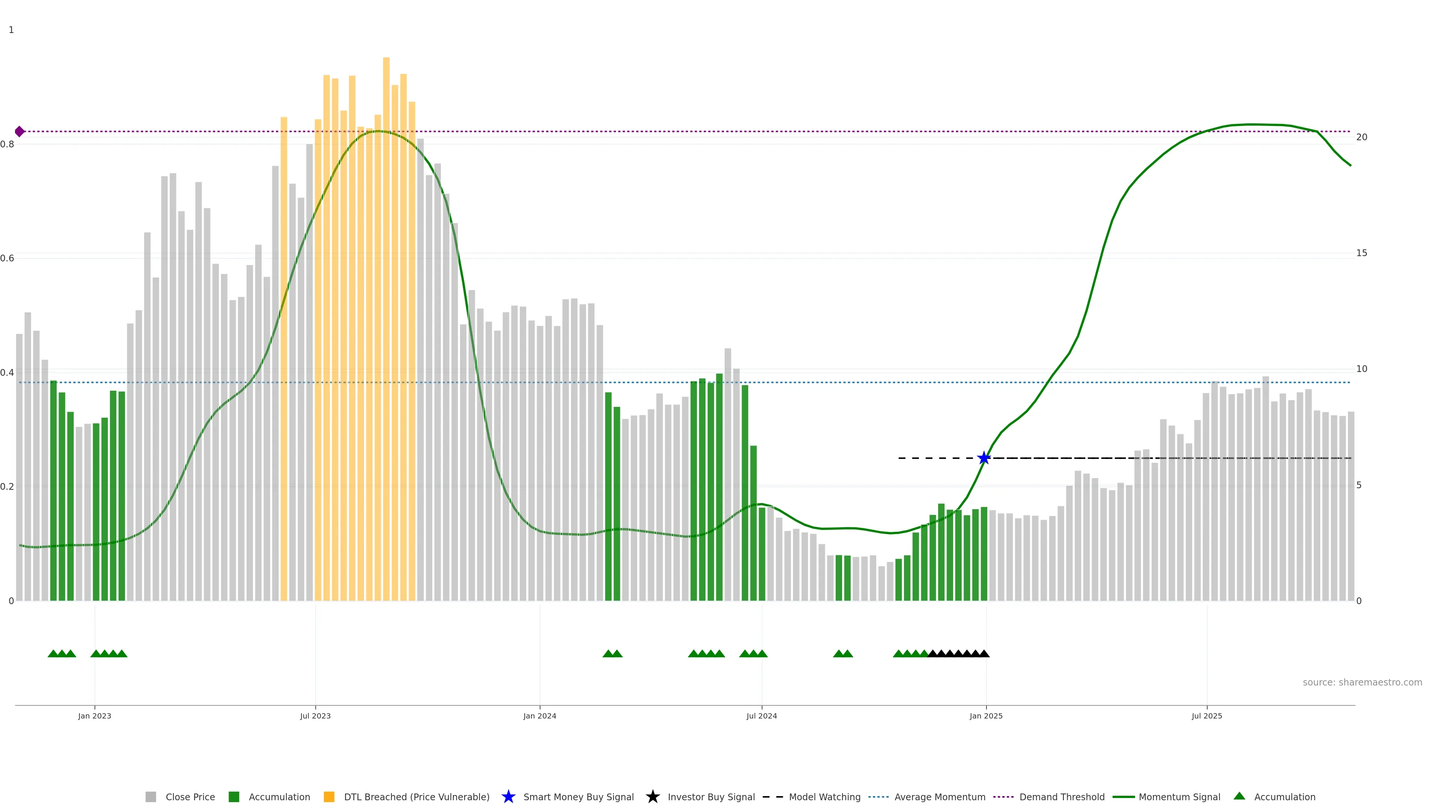1441x810 pixels.
Task: Toggle the green Accumulation bar legend square
Action: (234, 796)
